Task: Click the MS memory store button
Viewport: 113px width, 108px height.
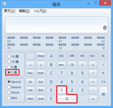Action: click(83, 56)
